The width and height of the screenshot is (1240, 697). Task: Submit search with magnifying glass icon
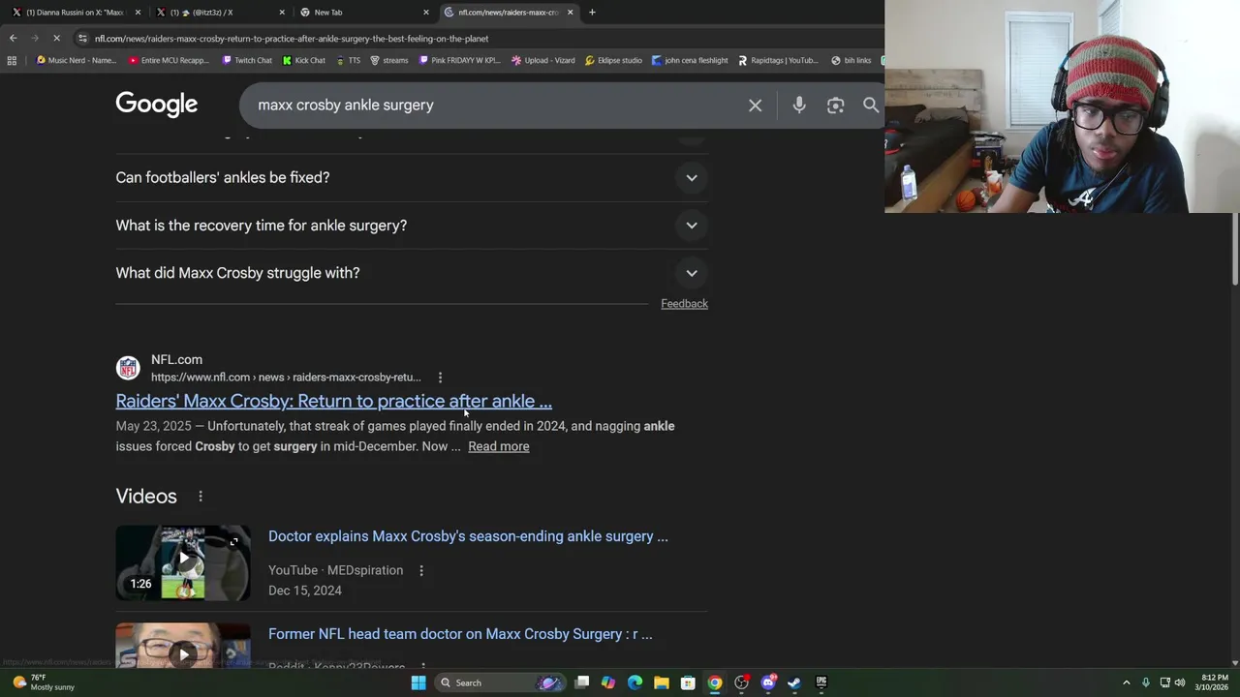(870, 105)
